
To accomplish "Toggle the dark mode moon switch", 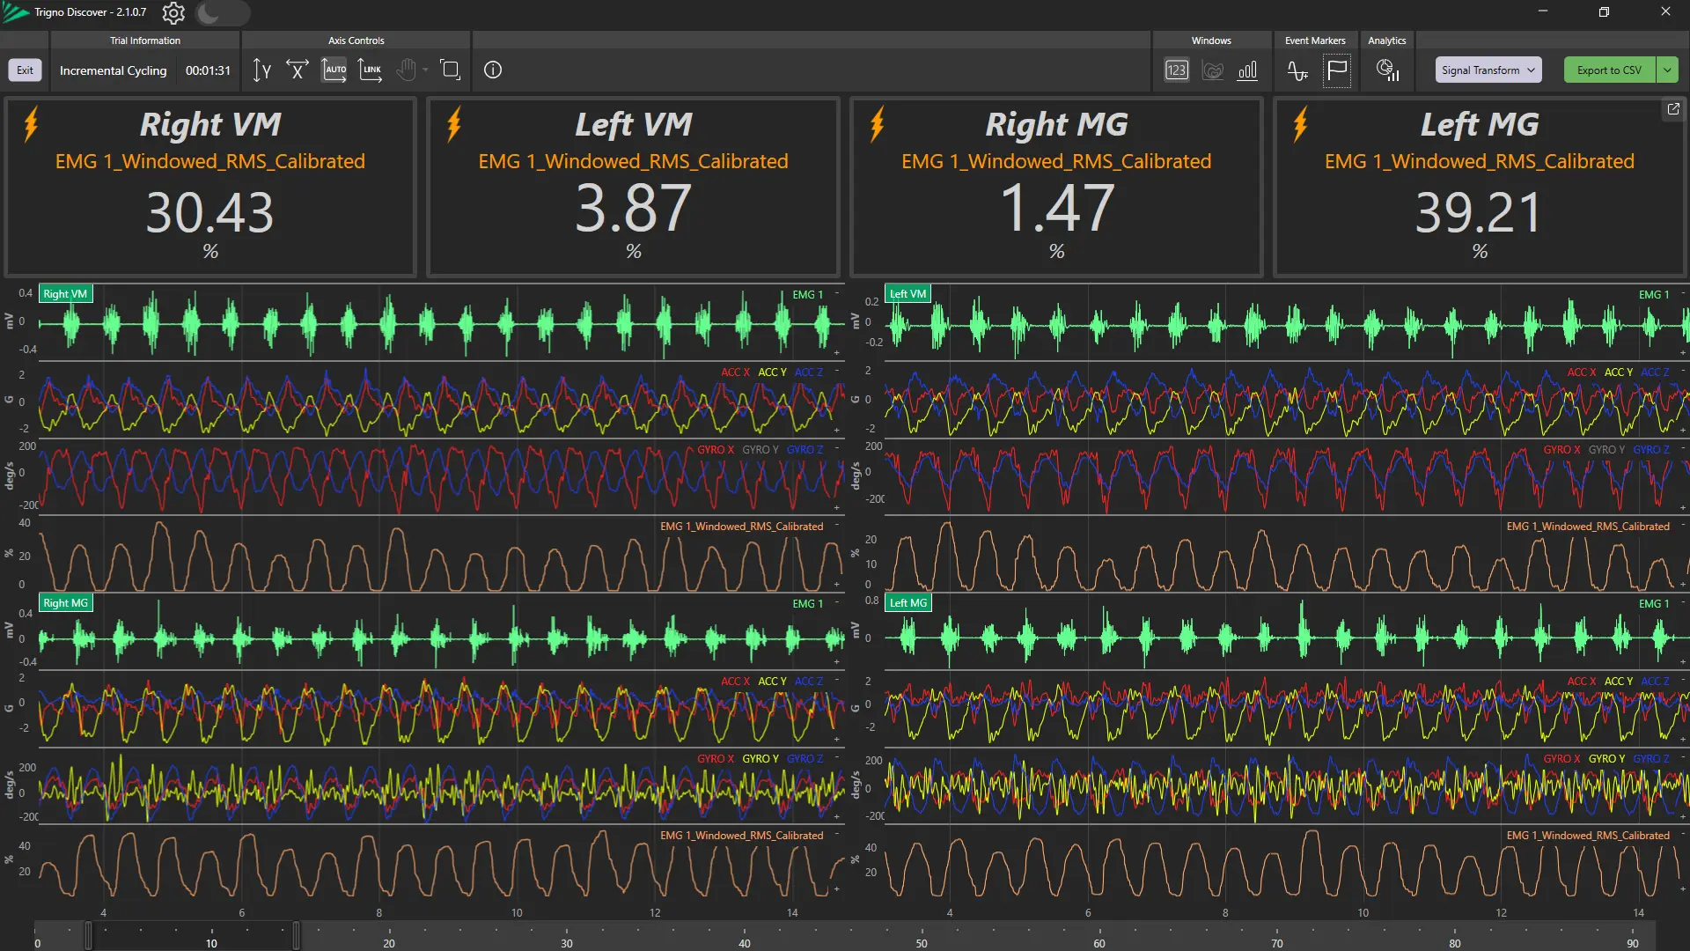I will (x=222, y=13).
